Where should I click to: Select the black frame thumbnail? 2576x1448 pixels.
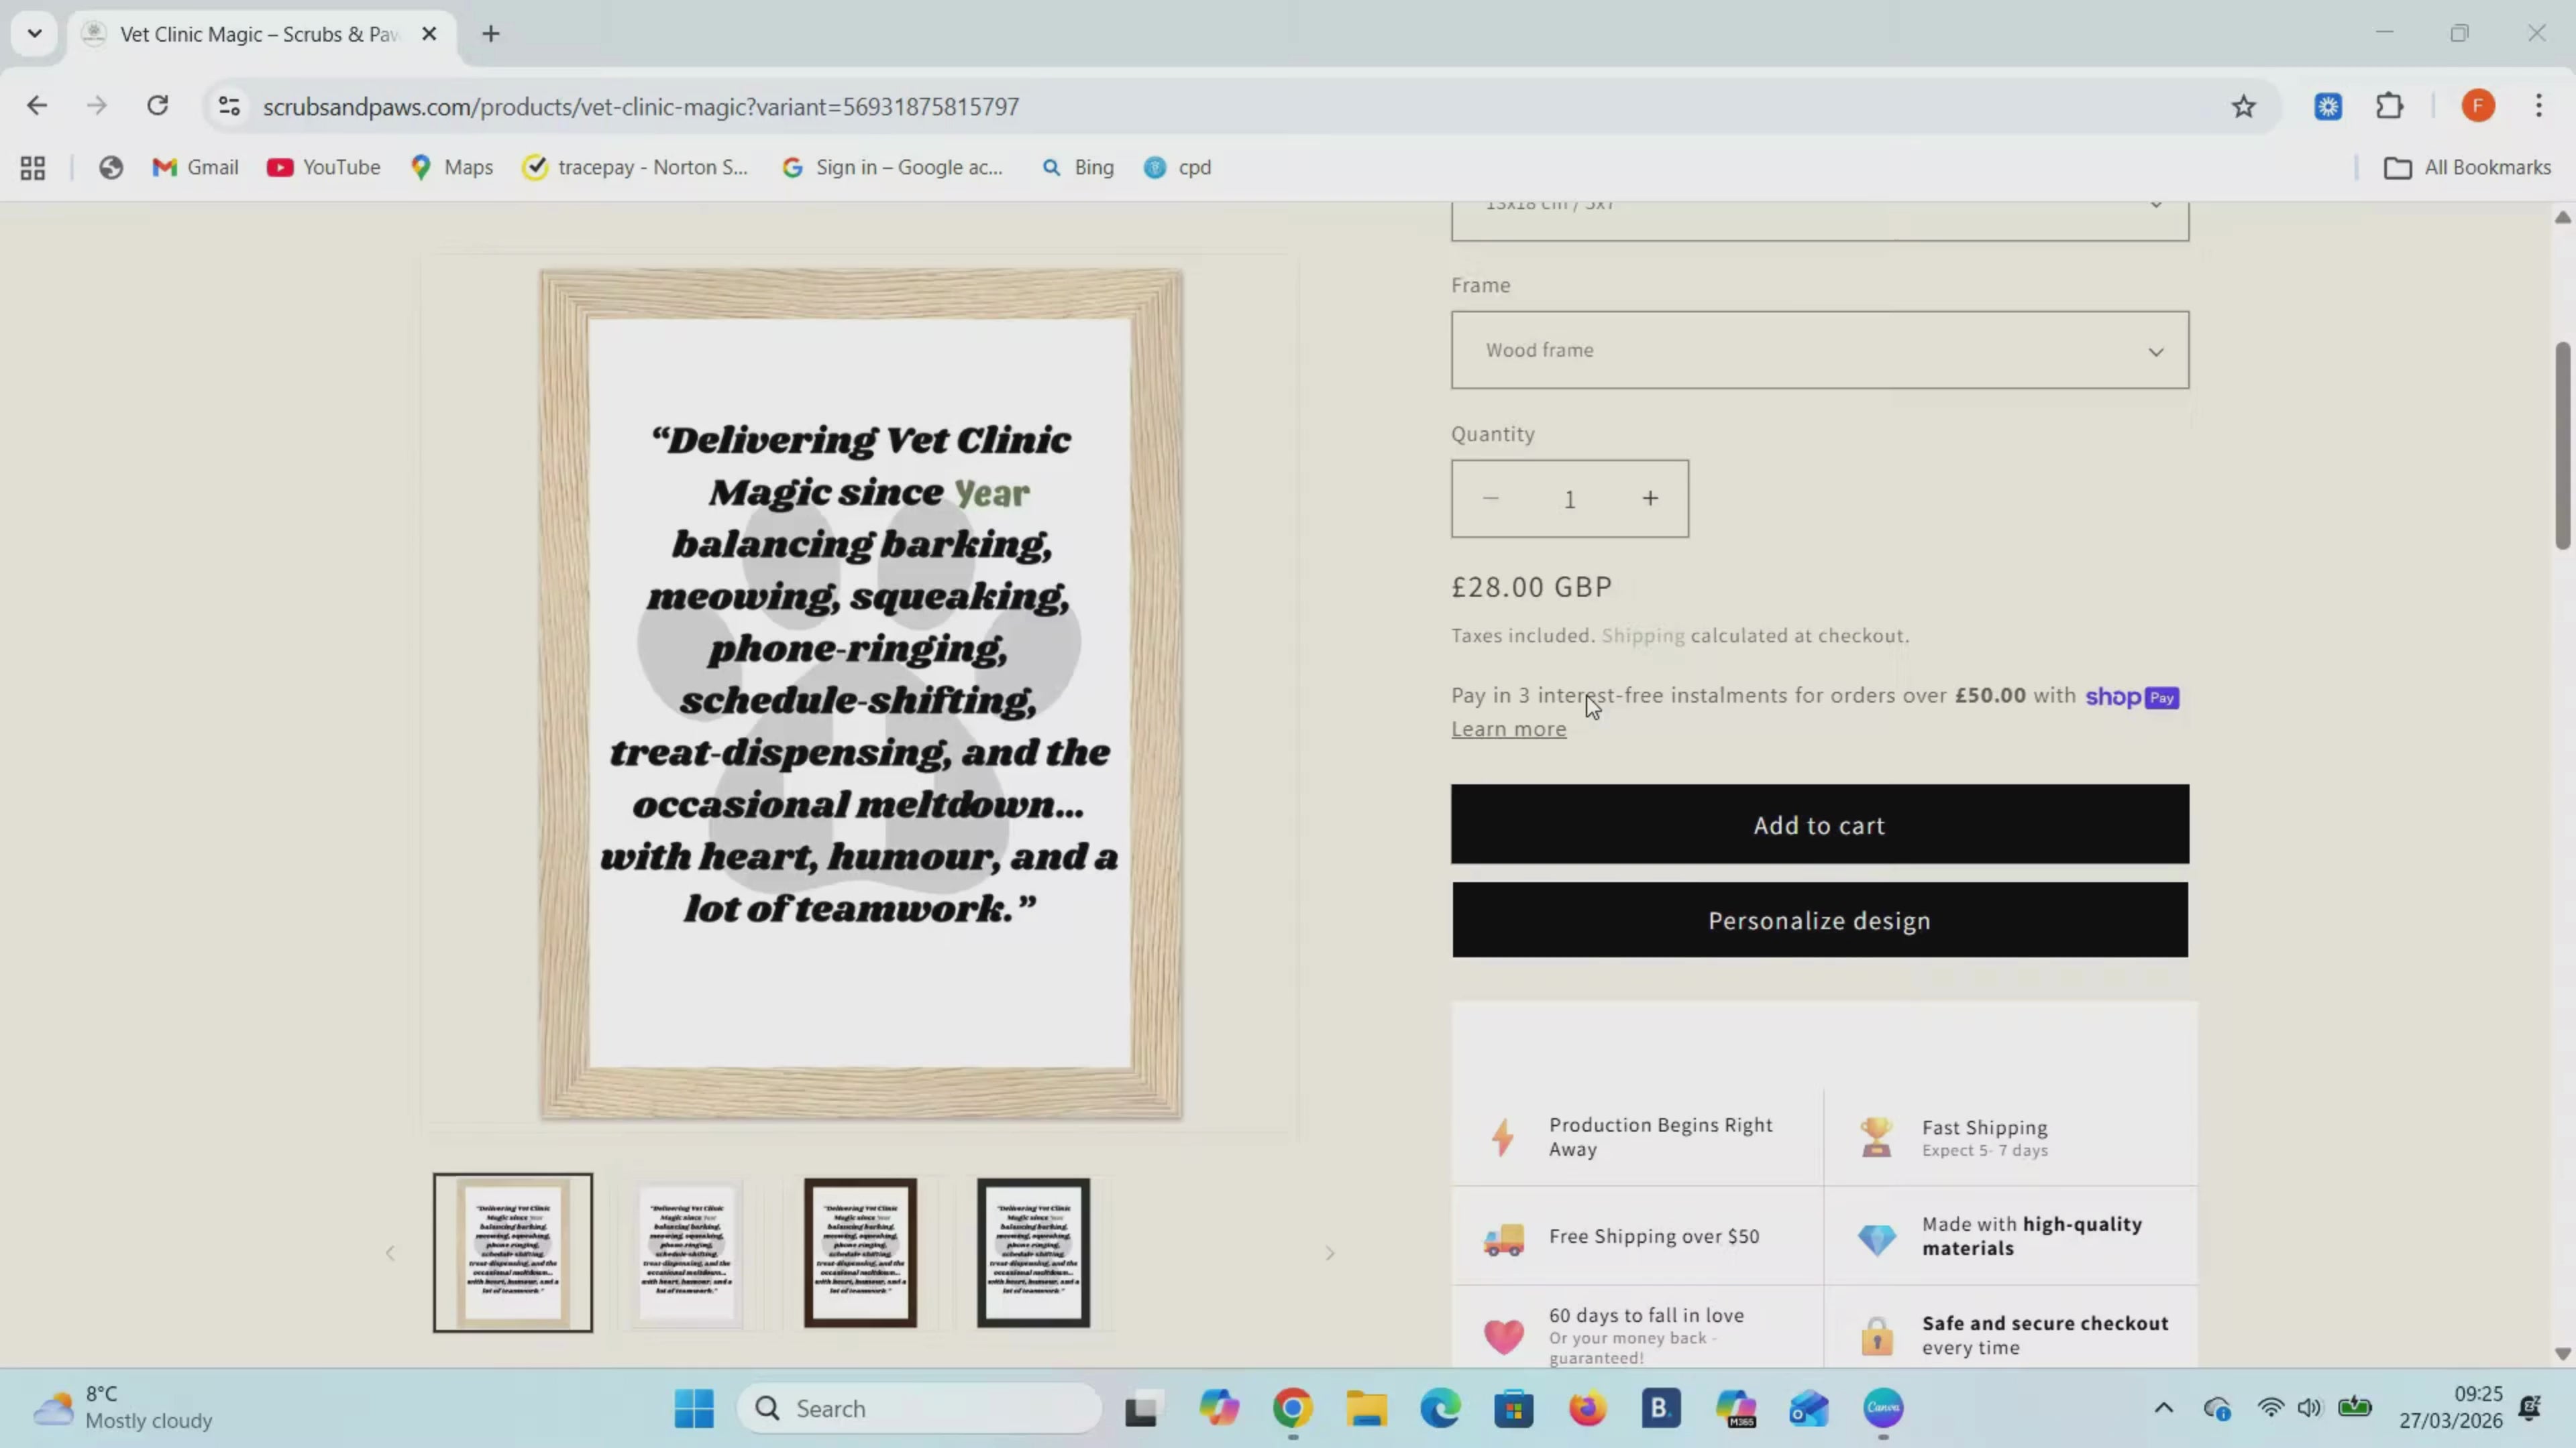(1033, 1252)
